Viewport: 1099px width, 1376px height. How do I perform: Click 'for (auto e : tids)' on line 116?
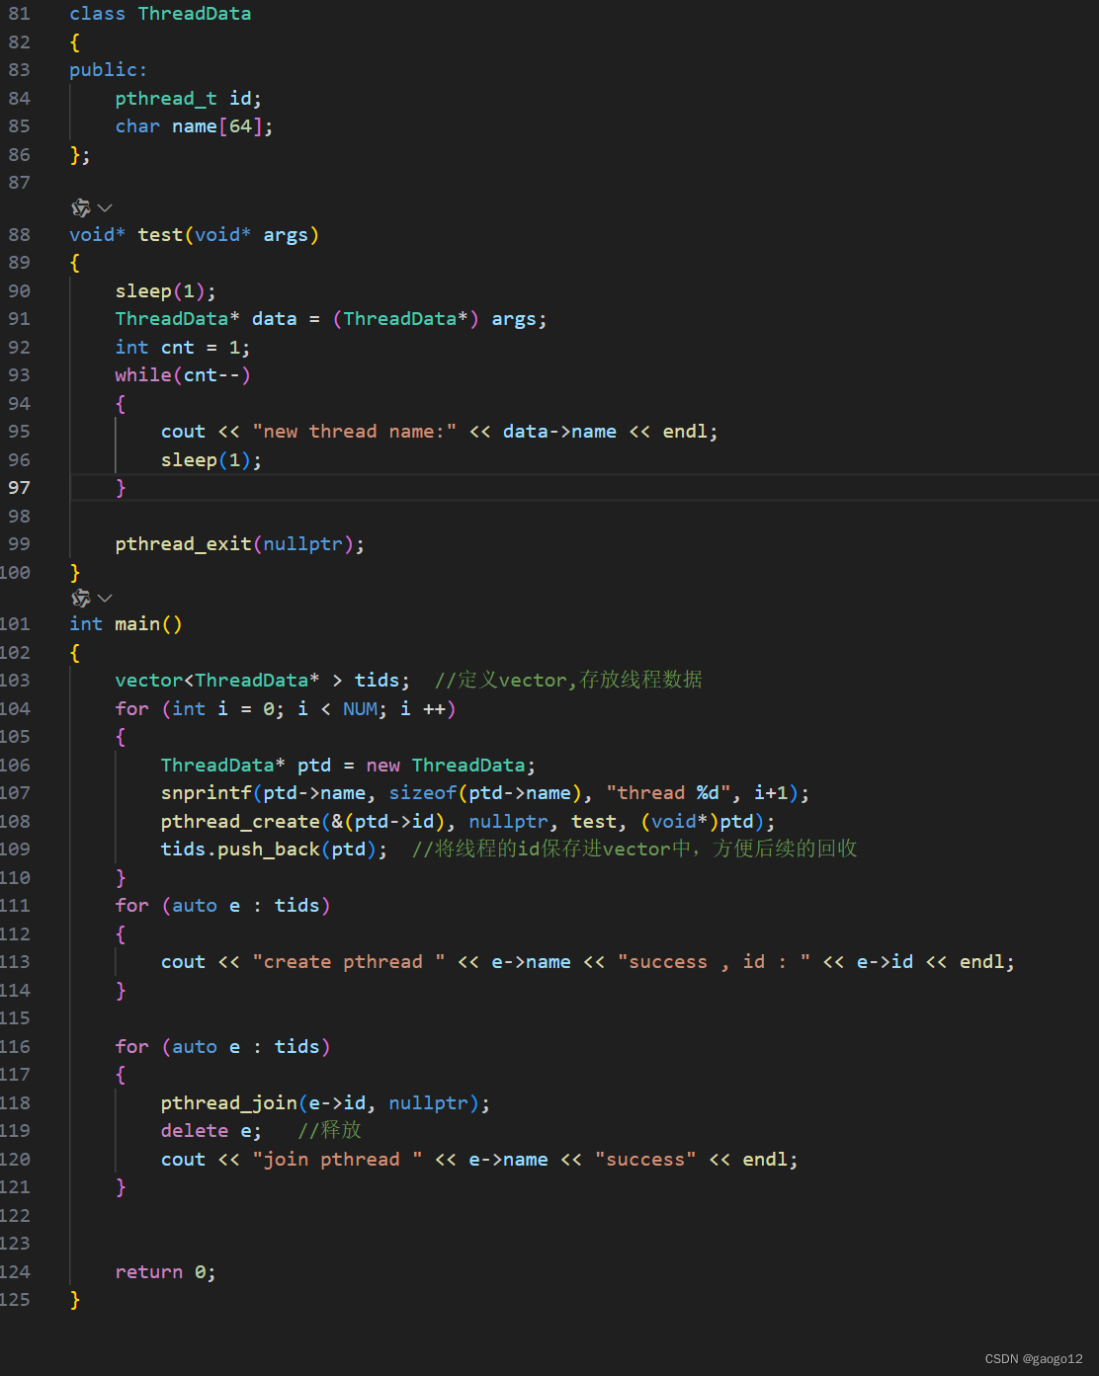(x=222, y=1047)
